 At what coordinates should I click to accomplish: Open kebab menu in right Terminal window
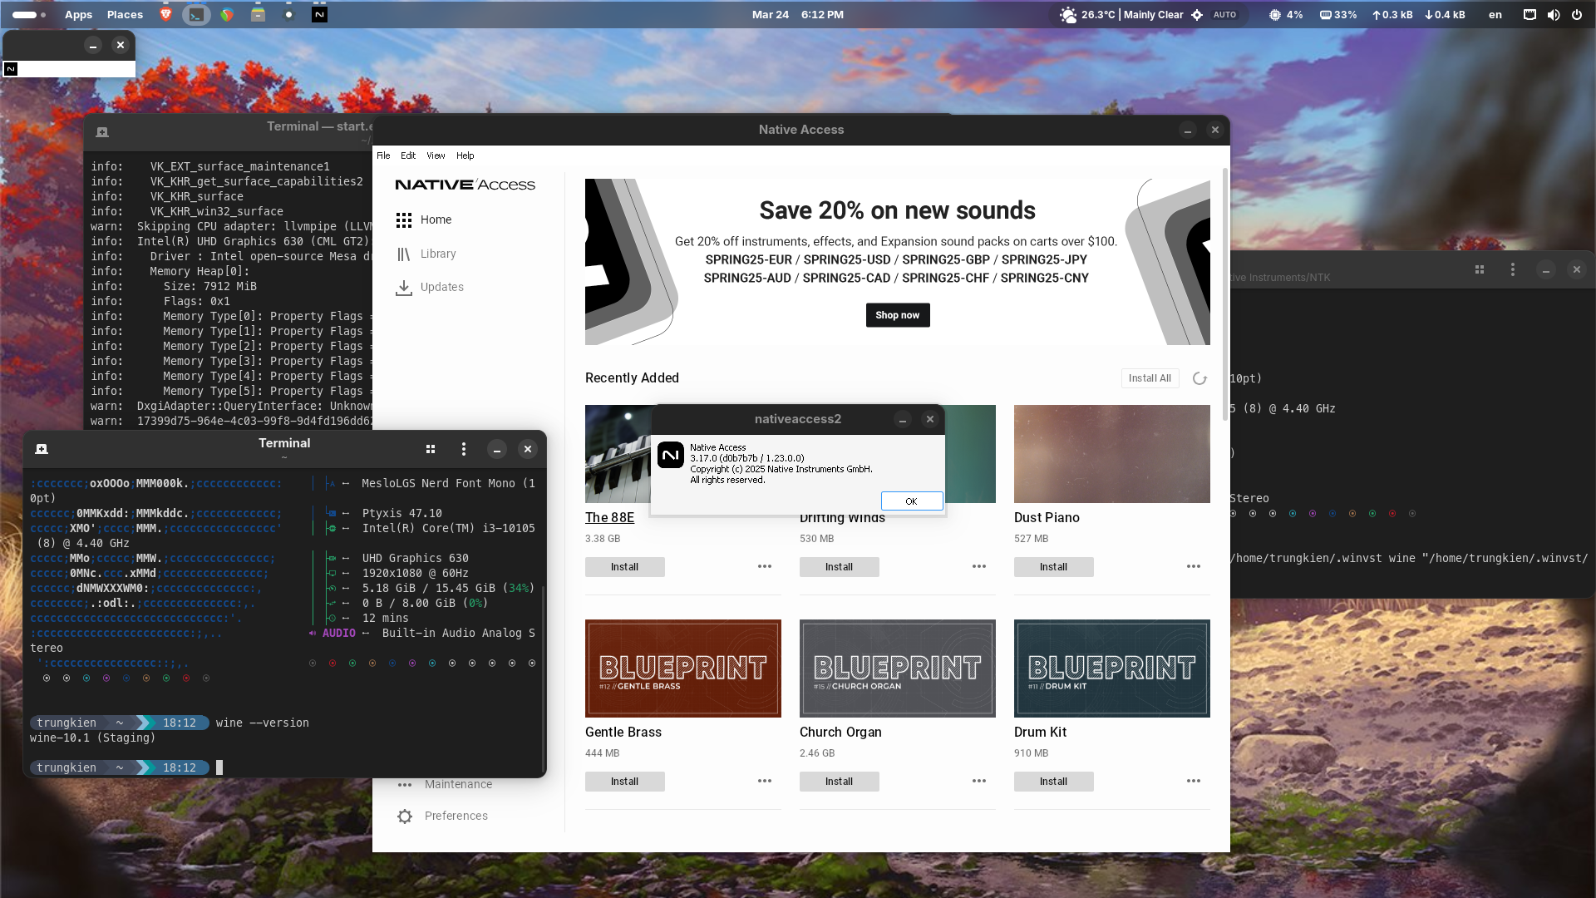coord(1513,269)
